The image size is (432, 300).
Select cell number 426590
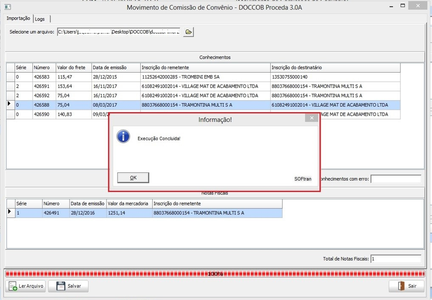(44, 114)
